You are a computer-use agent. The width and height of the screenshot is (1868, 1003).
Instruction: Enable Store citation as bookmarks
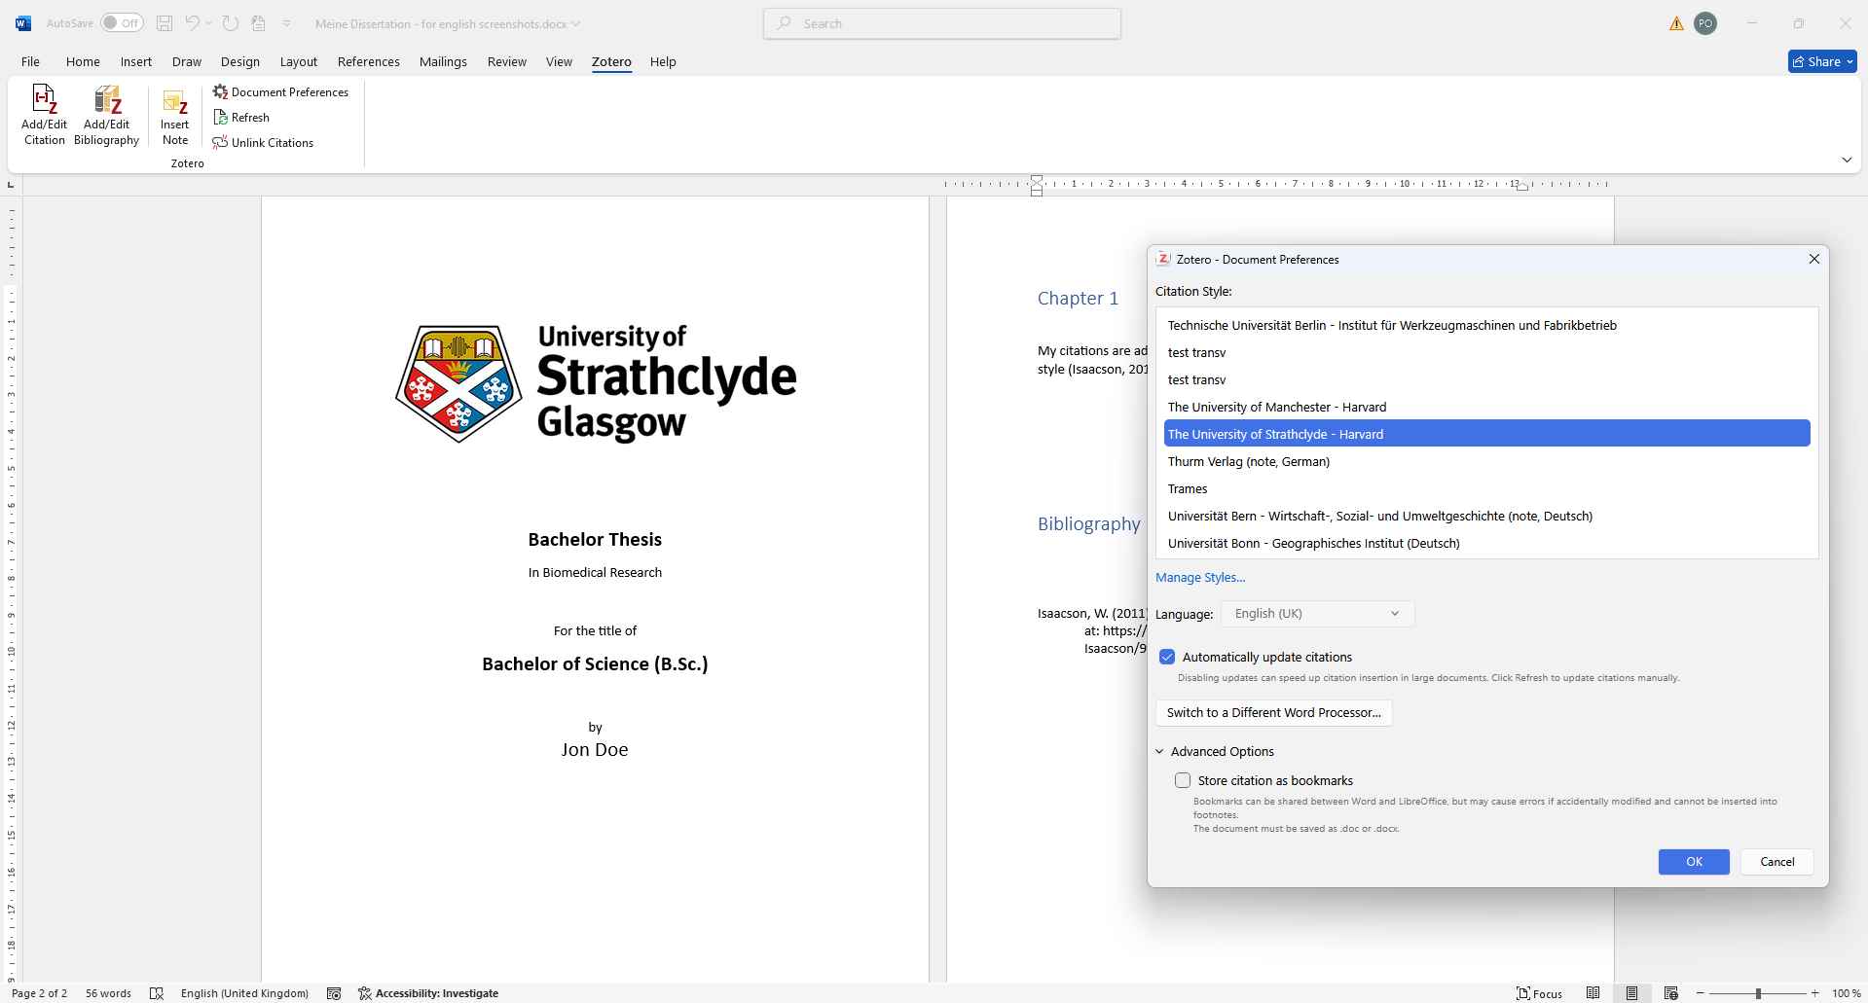pos(1183,781)
